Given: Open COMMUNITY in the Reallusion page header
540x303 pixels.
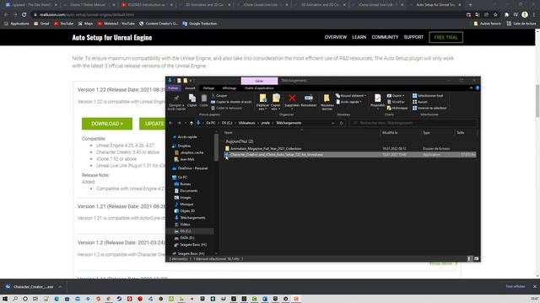Looking at the screenshot, I should pos(385,37).
